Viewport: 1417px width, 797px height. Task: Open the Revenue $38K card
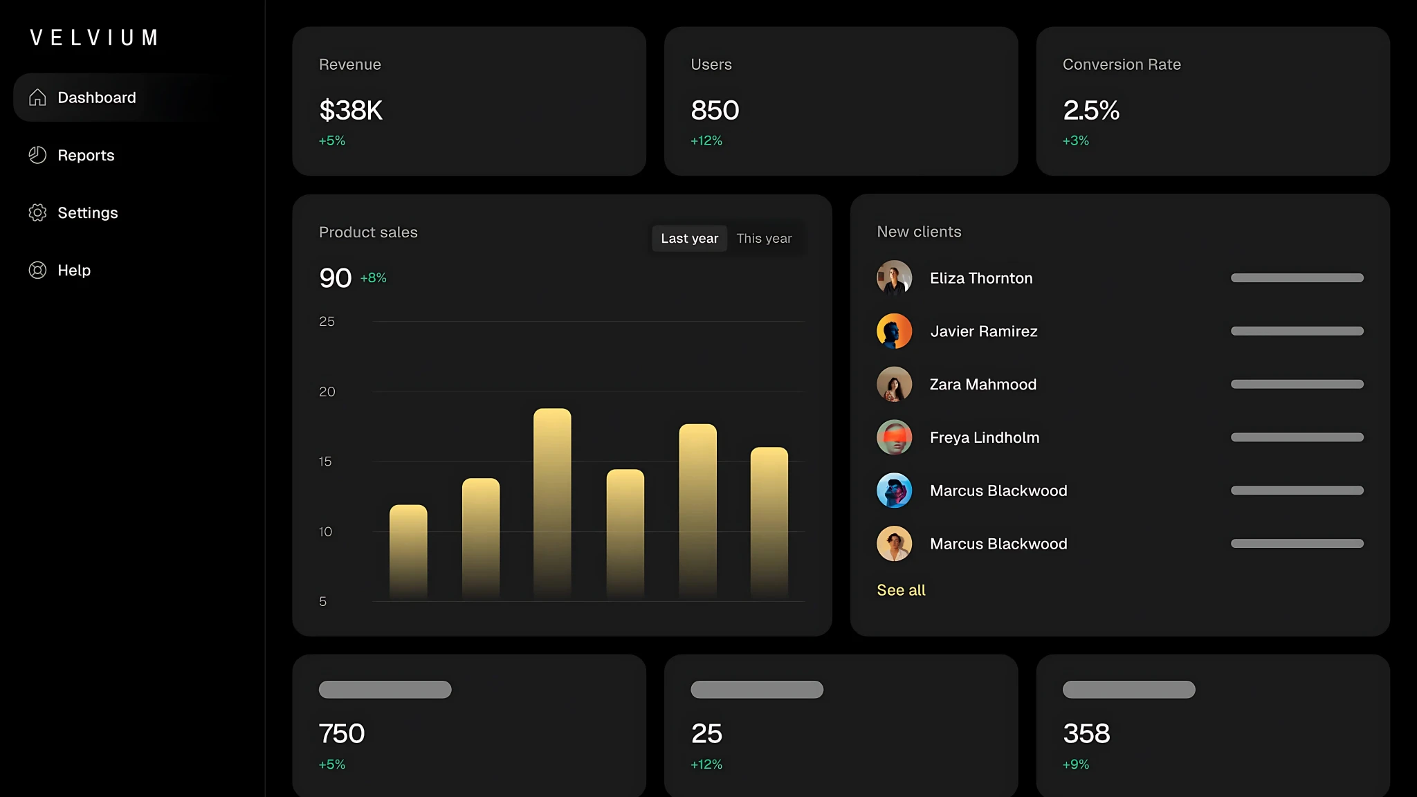point(469,101)
